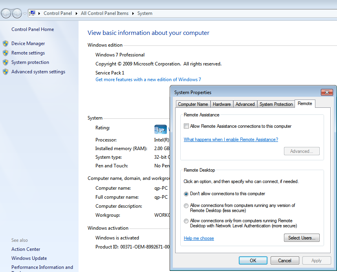Click shield icon next to Remote settings
Viewport: 337px width, 272px height.
point(5,53)
